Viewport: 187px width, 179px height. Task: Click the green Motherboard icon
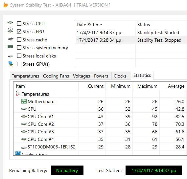tap(24, 101)
